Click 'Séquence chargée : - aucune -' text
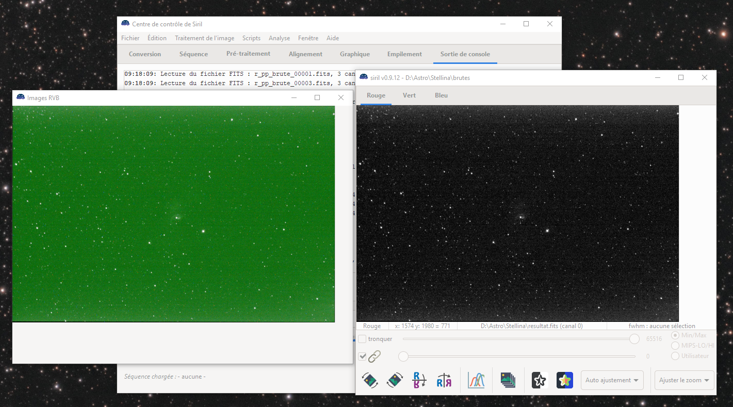 coord(165,377)
